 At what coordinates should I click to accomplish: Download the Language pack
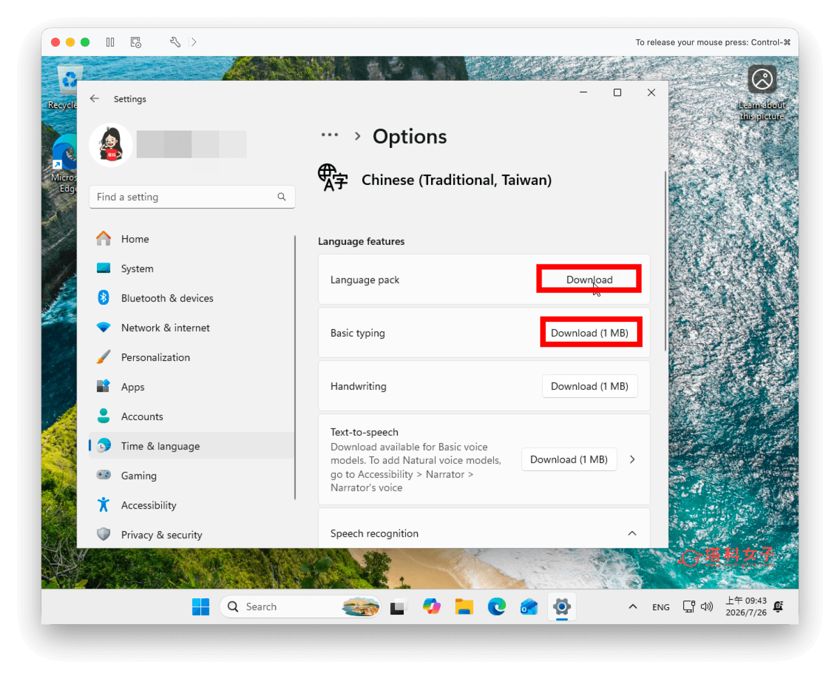coord(589,280)
